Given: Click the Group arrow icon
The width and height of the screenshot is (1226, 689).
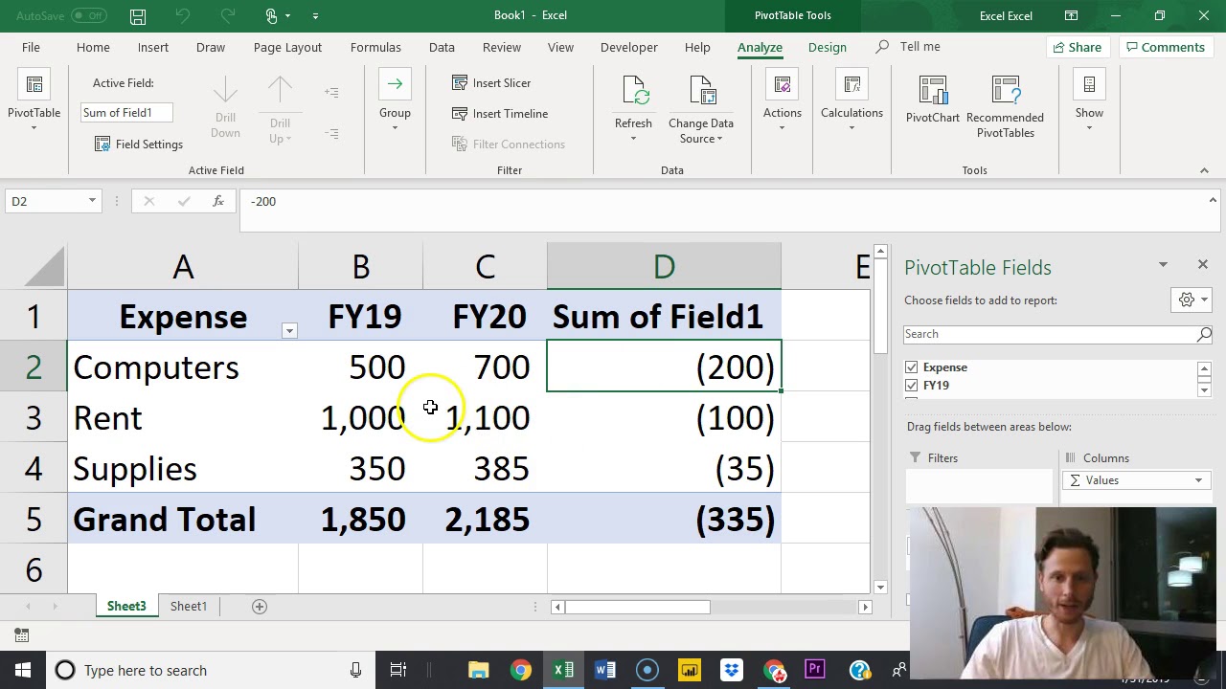Looking at the screenshot, I should [395, 84].
